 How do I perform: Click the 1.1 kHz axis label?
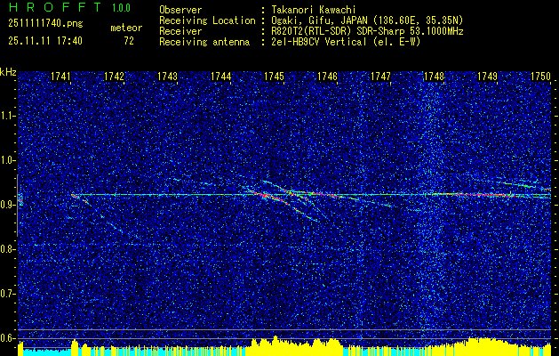[7, 116]
